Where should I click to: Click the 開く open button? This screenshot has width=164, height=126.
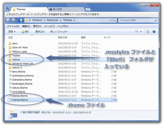pyautogui.click(x=25, y=32)
